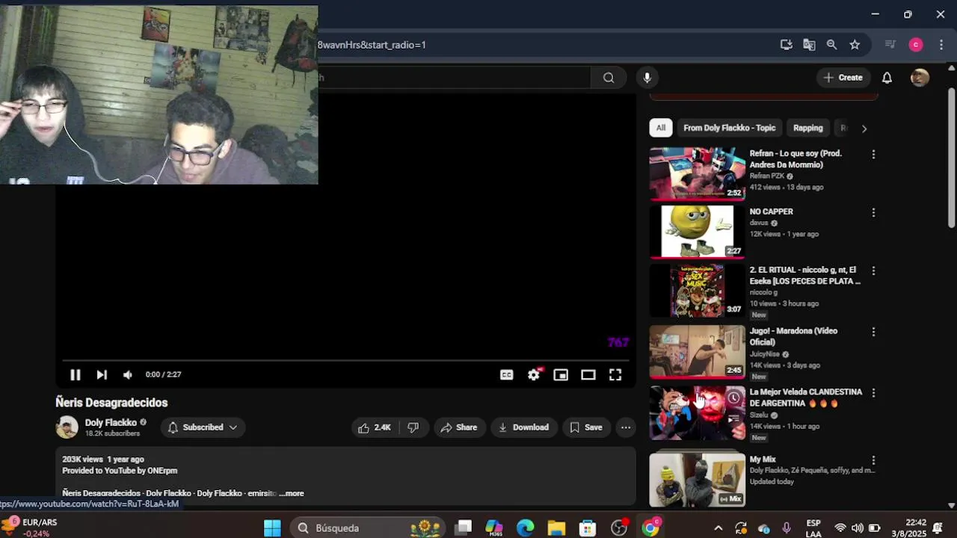Open the Chrome three-dot menu
The width and height of the screenshot is (957, 538).
point(941,45)
